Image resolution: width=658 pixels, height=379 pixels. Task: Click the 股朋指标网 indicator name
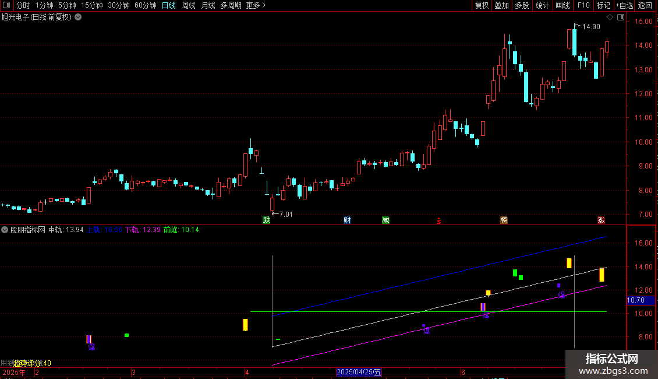coord(28,230)
